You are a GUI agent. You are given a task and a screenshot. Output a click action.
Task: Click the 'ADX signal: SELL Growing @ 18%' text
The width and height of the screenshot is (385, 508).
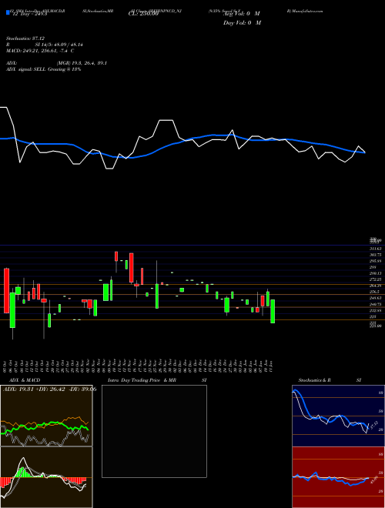pos(43,69)
